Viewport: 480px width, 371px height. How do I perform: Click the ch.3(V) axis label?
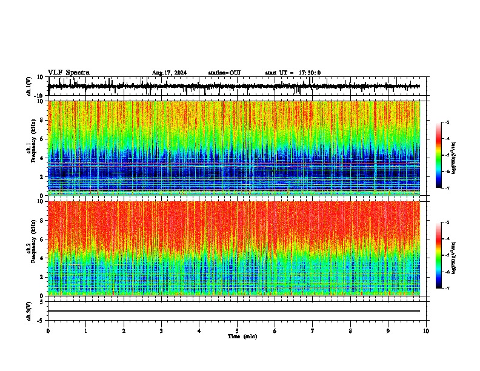29,311
